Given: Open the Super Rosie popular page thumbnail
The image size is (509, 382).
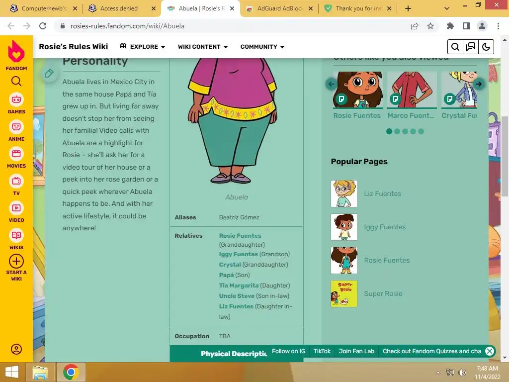Looking at the screenshot, I should 344,293.
